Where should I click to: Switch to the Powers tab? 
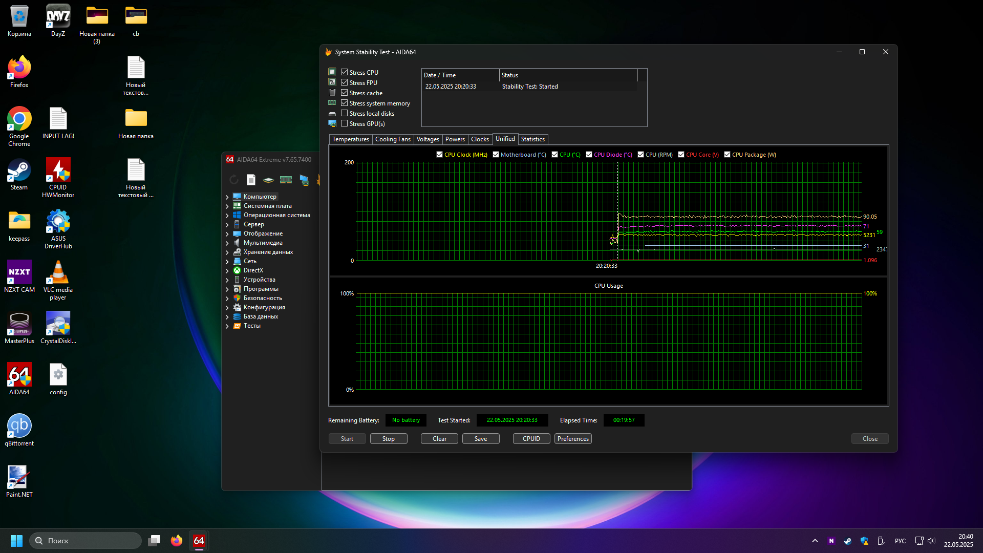pyautogui.click(x=455, y=139)
